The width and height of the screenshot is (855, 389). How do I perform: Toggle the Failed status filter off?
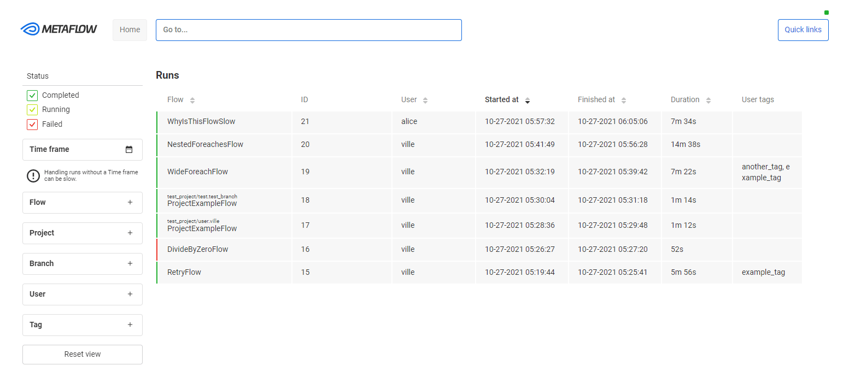point(32,124)
